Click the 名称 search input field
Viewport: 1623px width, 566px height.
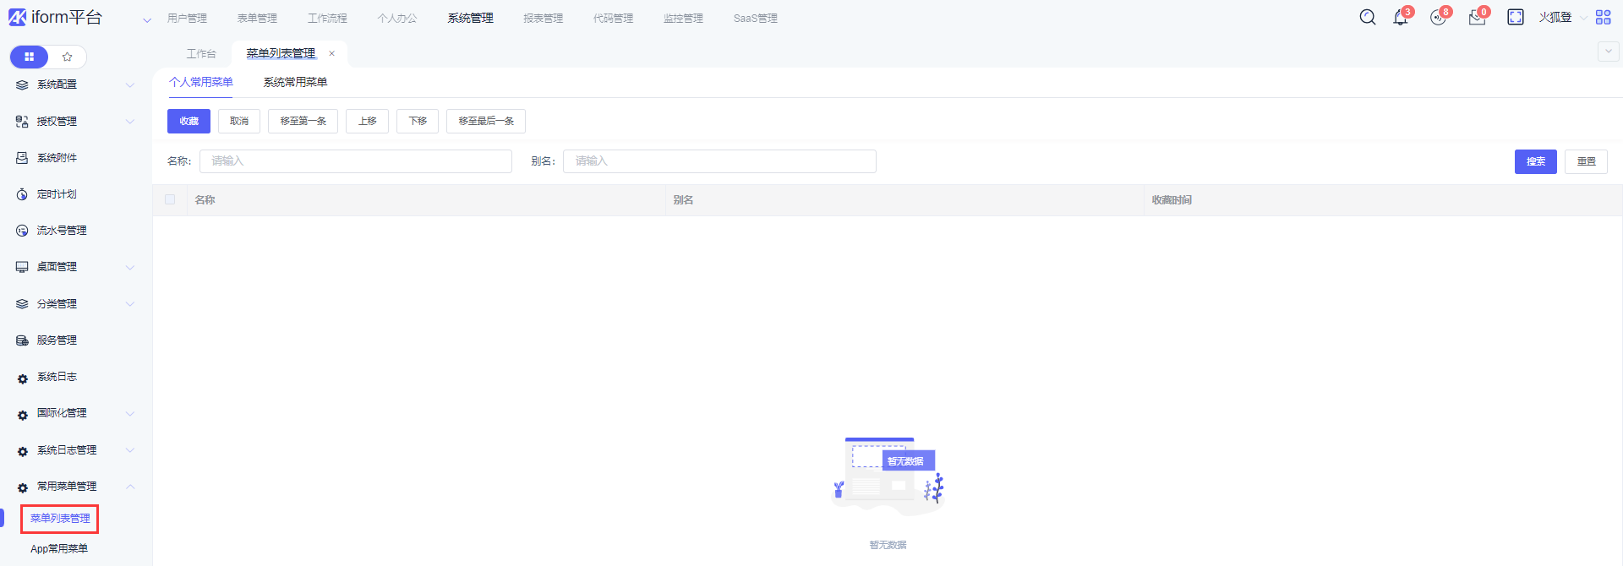pos(355,161)
